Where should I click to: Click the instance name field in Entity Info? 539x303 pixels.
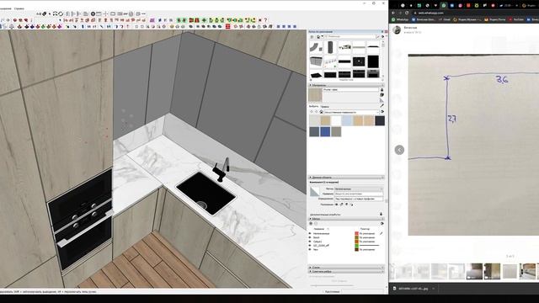[359, 194]
